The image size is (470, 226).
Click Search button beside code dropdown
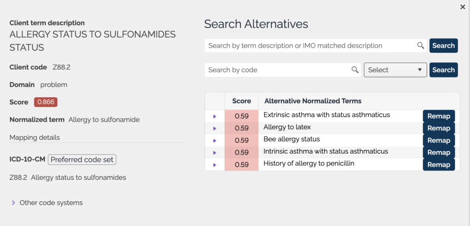point(443,70)
